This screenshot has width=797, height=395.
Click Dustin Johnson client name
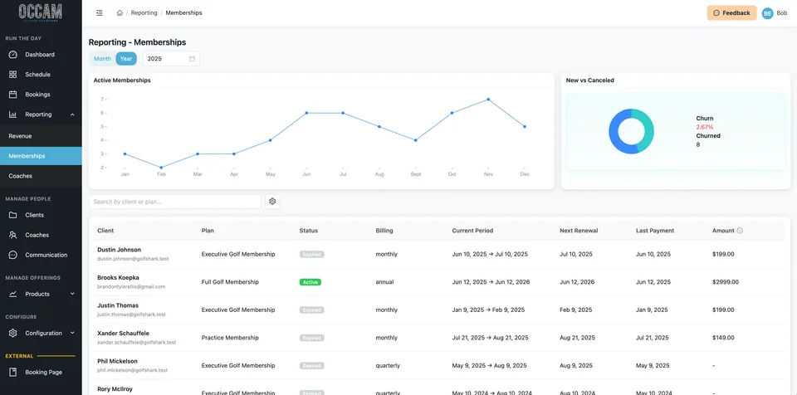coord(119,250)
